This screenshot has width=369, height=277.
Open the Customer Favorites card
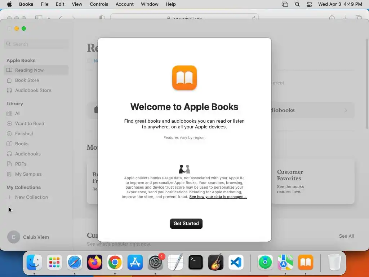click(313, 181)
